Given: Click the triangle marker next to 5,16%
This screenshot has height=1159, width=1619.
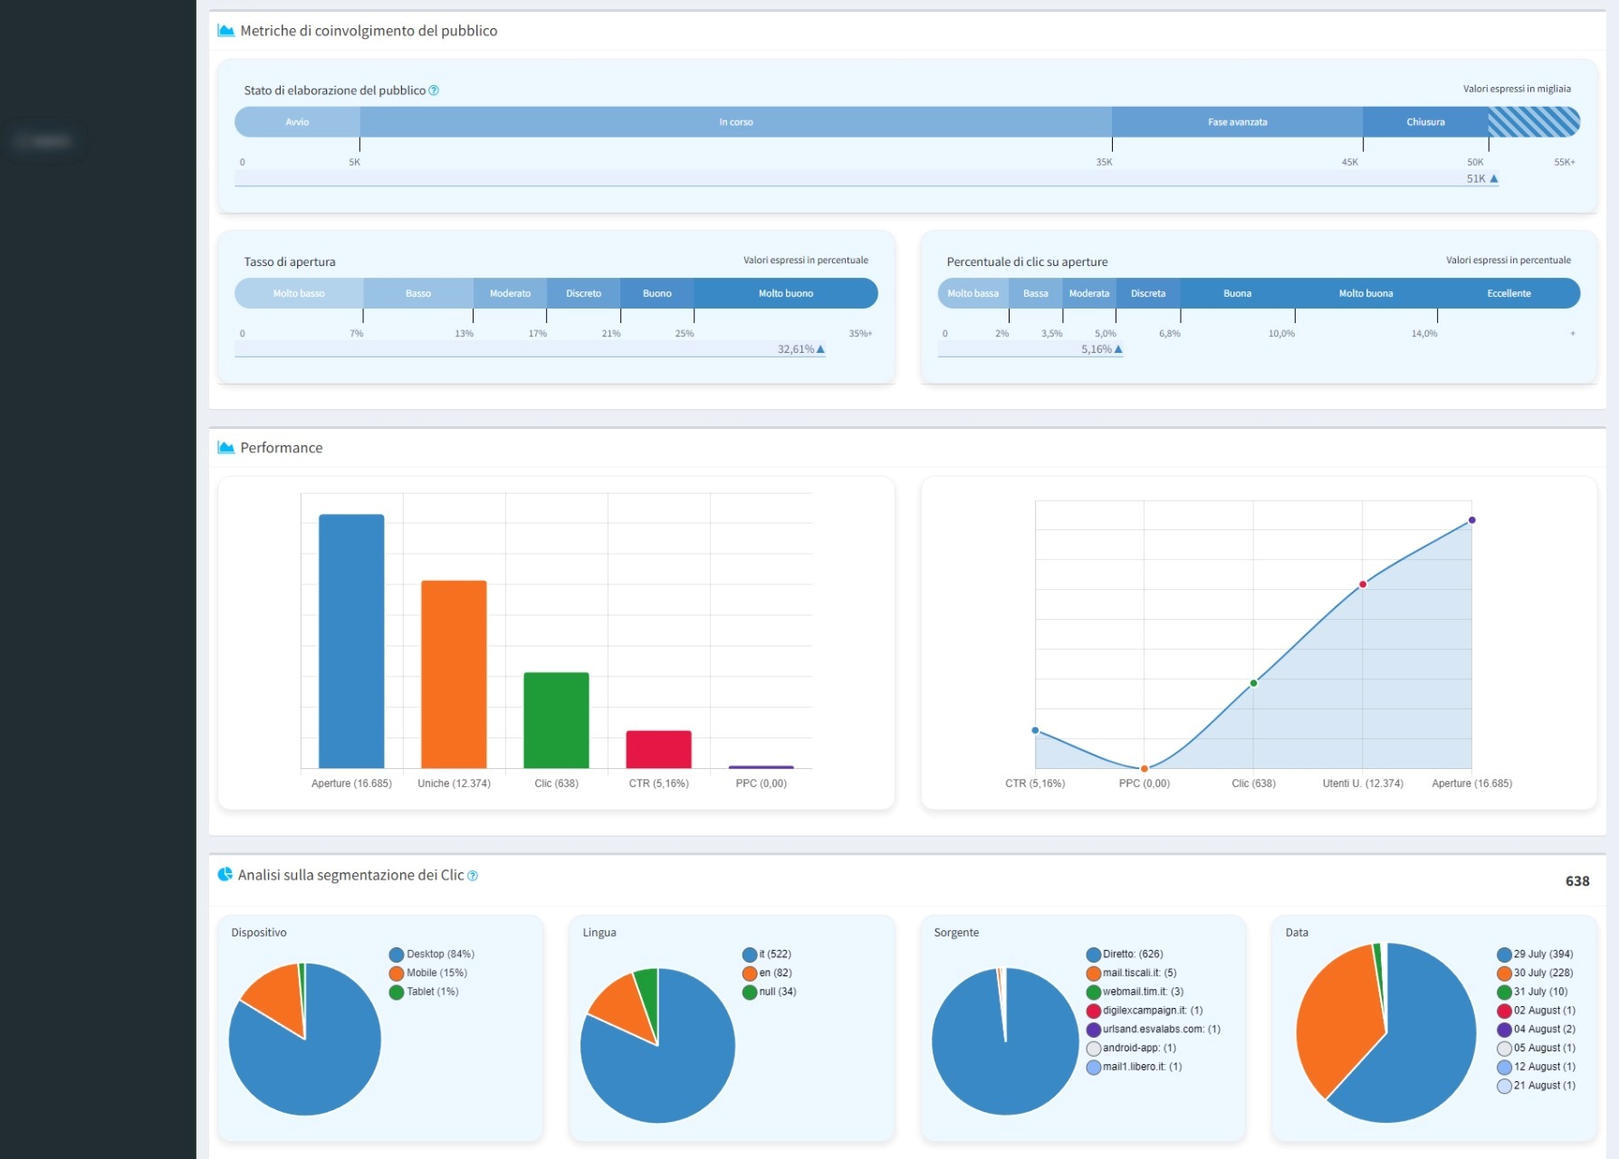Looking at the screenshot, I should (x=1118, y=349).
